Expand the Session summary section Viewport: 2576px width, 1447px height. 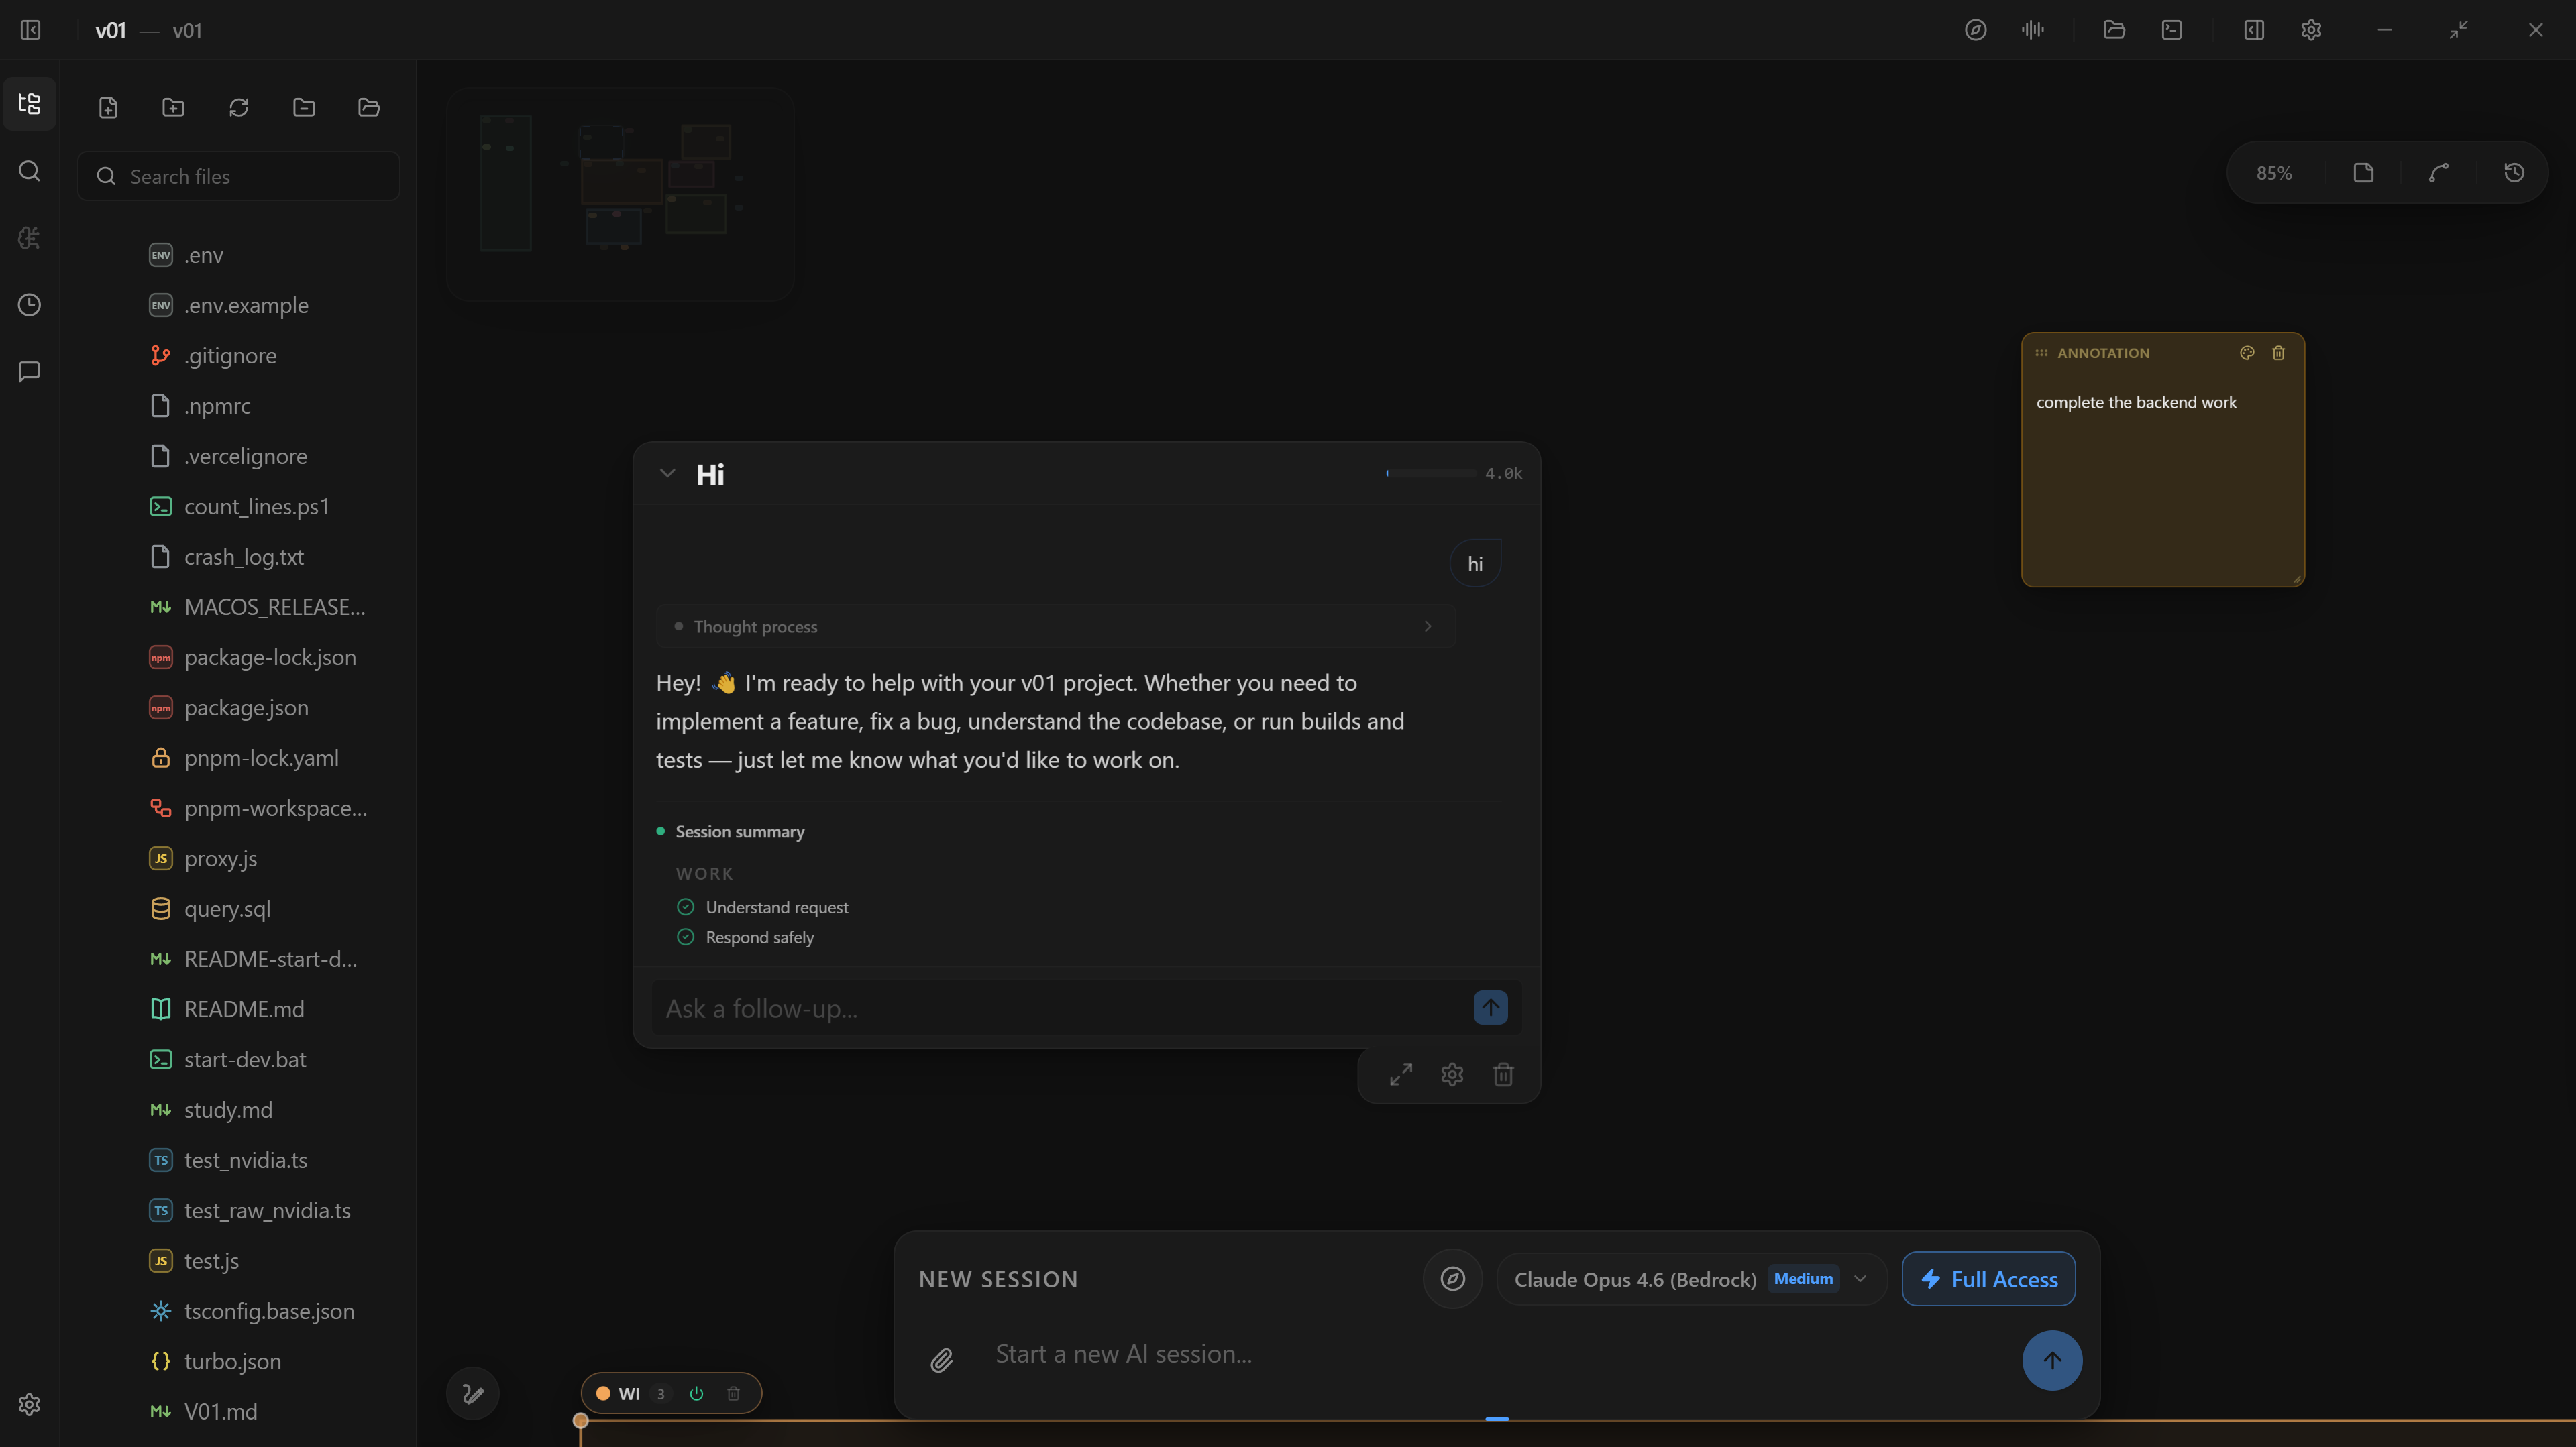(x=739, y=831)
